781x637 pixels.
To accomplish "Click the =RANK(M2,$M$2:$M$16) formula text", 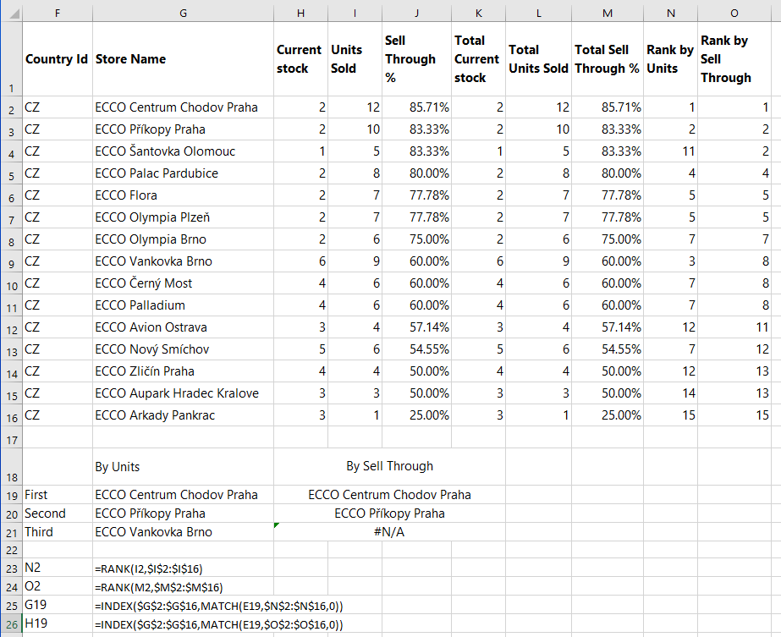I will click(x=159, y=588).
